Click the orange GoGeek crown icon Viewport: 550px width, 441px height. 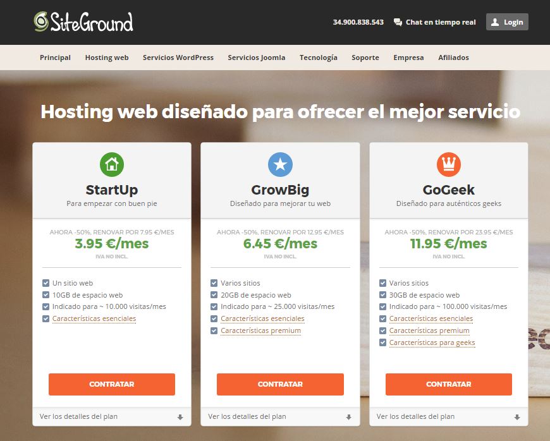(449, 164)
